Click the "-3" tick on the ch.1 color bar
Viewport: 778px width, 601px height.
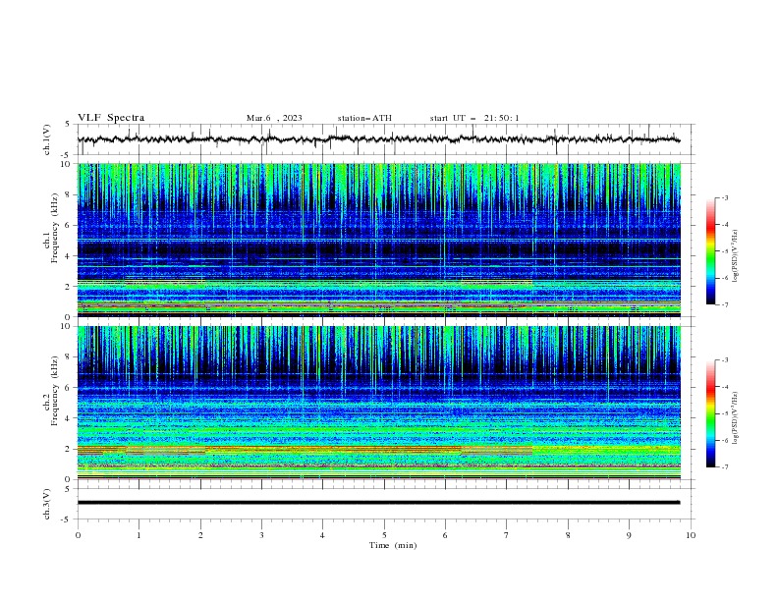724,197
